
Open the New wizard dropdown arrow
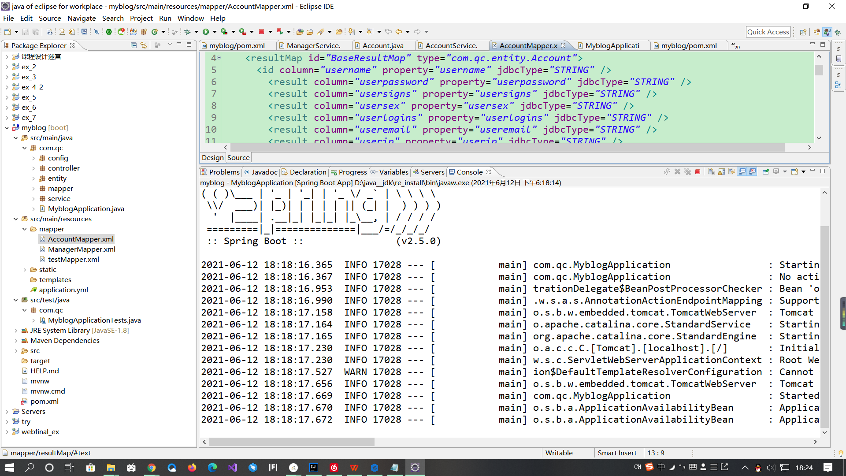point(16,32)
